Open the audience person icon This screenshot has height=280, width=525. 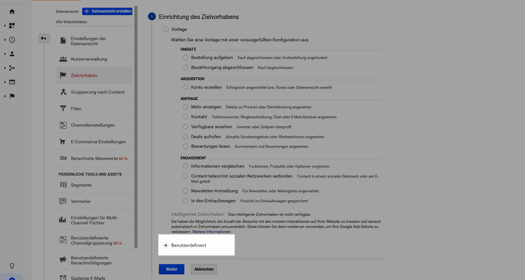(x=12, y=54)
